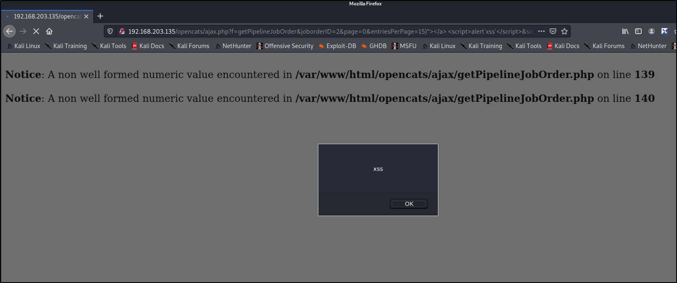
Task: Click the blue-and-white extension icon in the toolbar
Action: tap(664, 31)
